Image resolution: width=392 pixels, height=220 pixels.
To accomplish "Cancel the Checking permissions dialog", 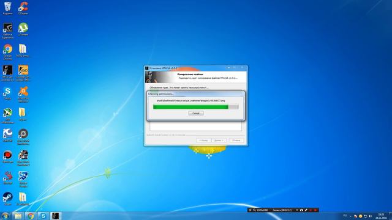I will click(196, 113).
